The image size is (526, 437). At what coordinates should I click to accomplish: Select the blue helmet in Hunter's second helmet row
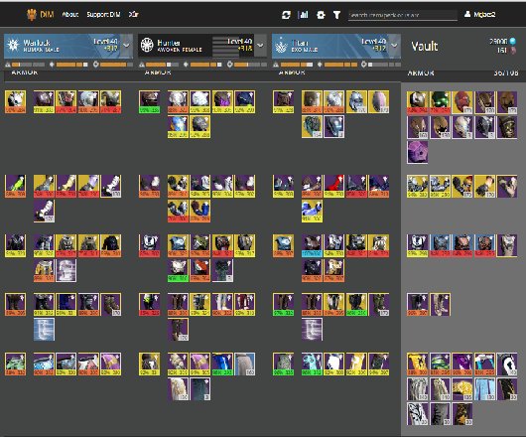[178, 126]
